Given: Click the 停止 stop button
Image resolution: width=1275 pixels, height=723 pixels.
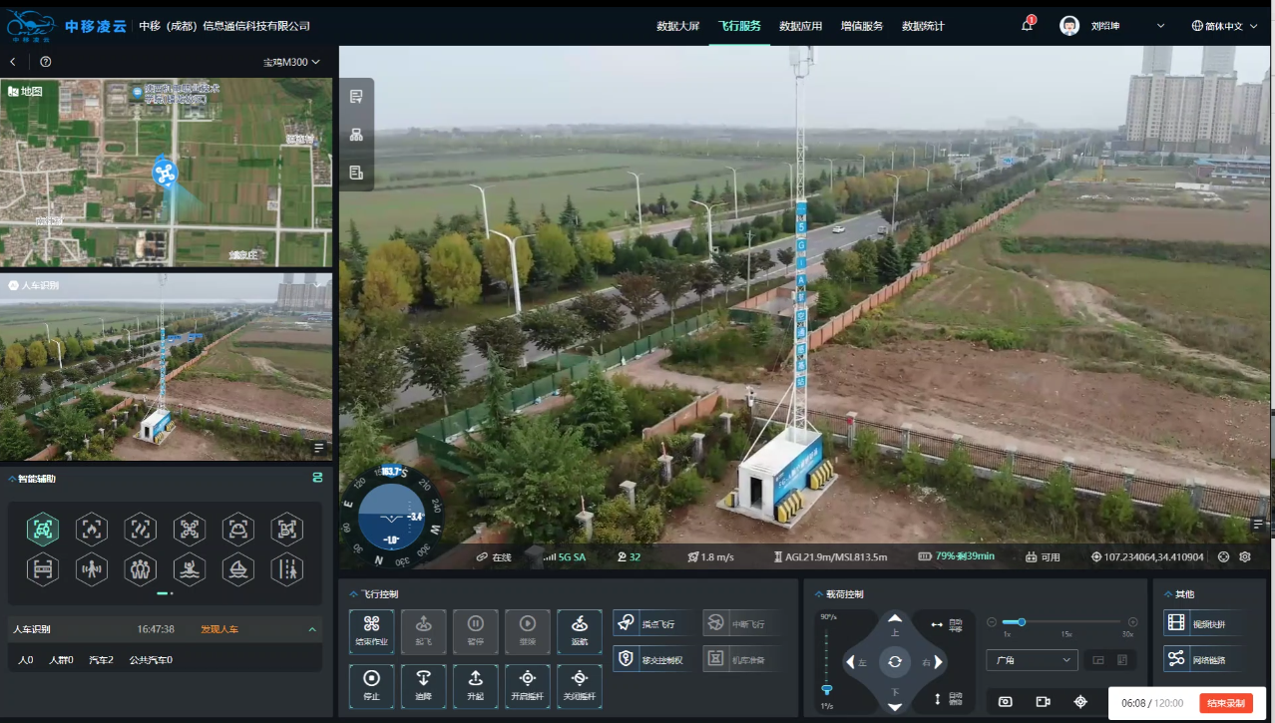Looking at the screenshot, I should (x=372, y=686).
